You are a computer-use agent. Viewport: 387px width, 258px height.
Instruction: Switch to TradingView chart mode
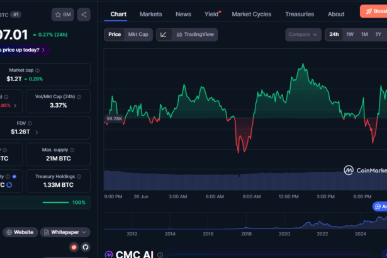pos(195,35)
